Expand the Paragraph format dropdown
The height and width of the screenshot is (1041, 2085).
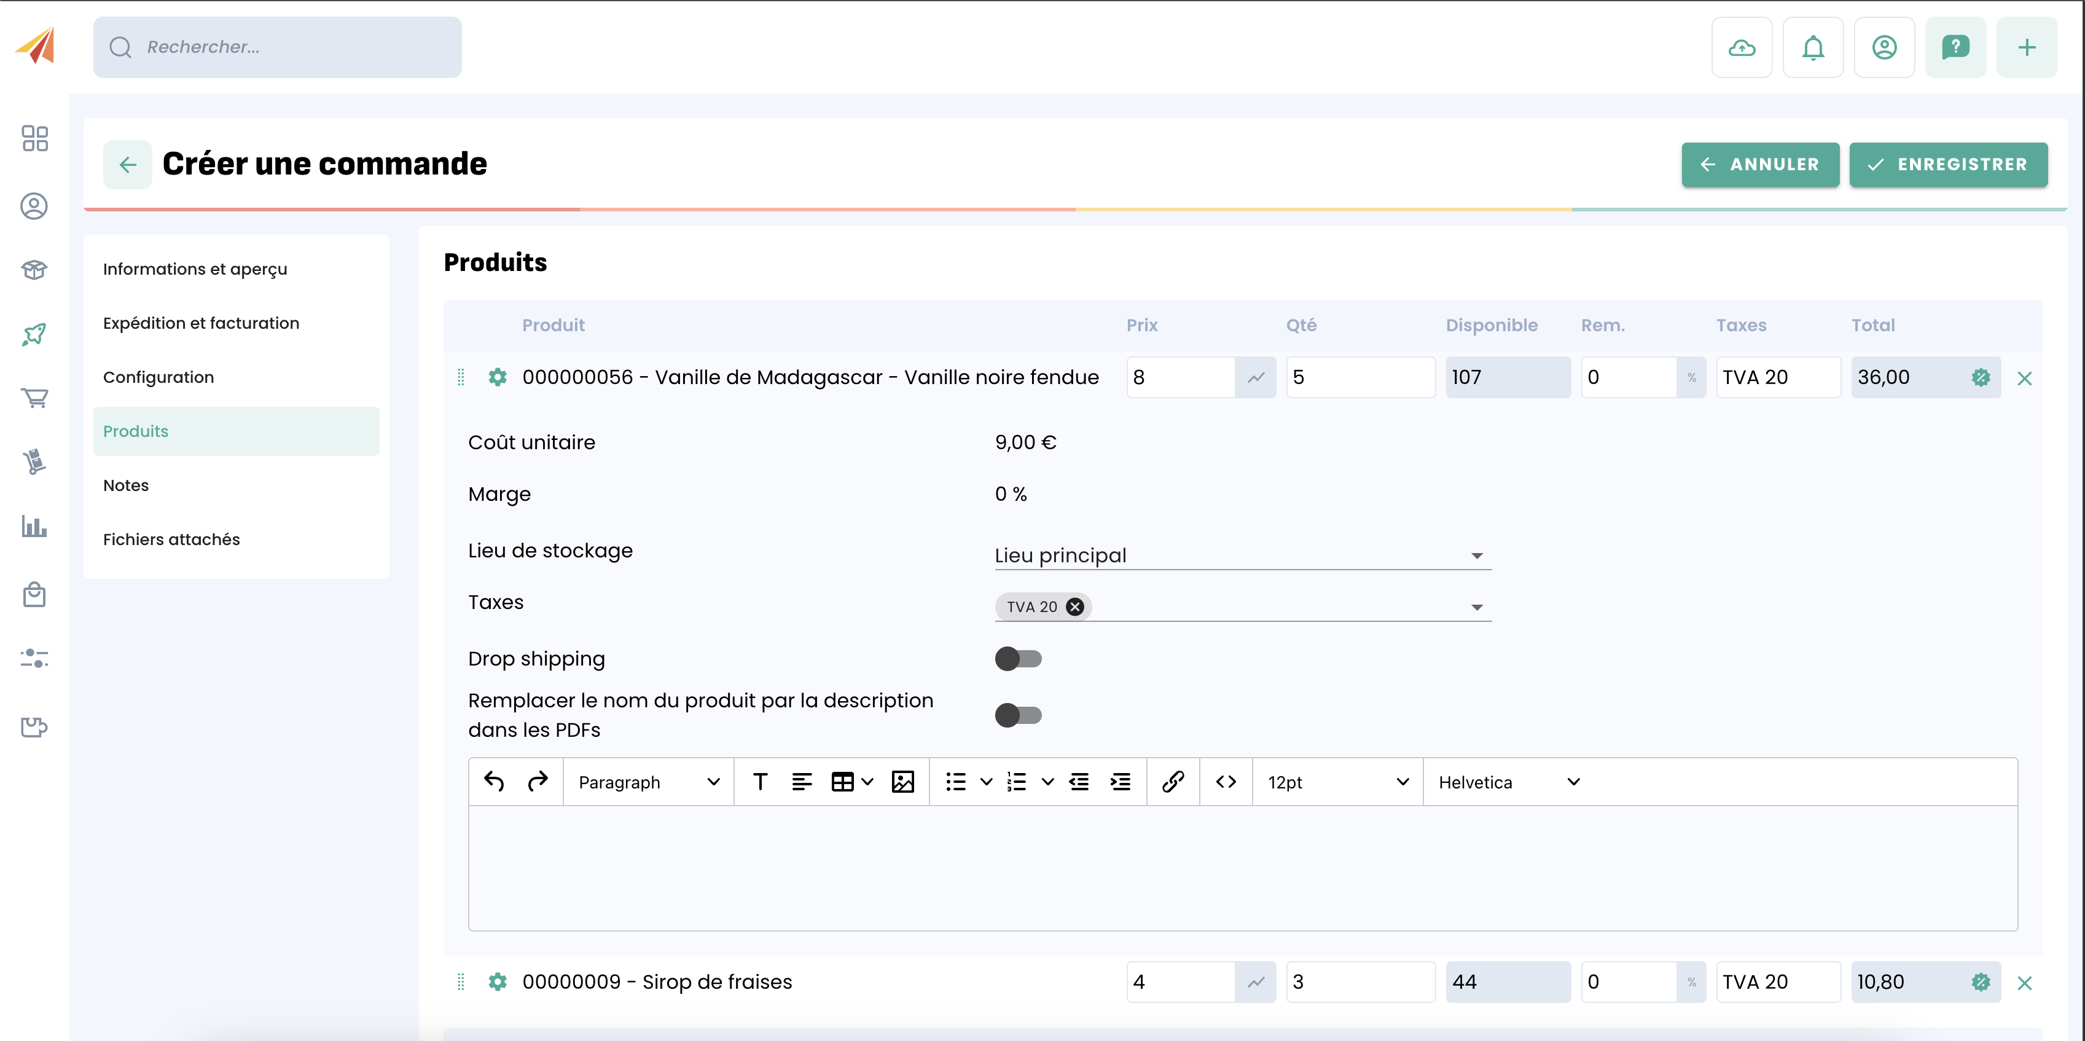pyautogui.click(x=648, y=781)
